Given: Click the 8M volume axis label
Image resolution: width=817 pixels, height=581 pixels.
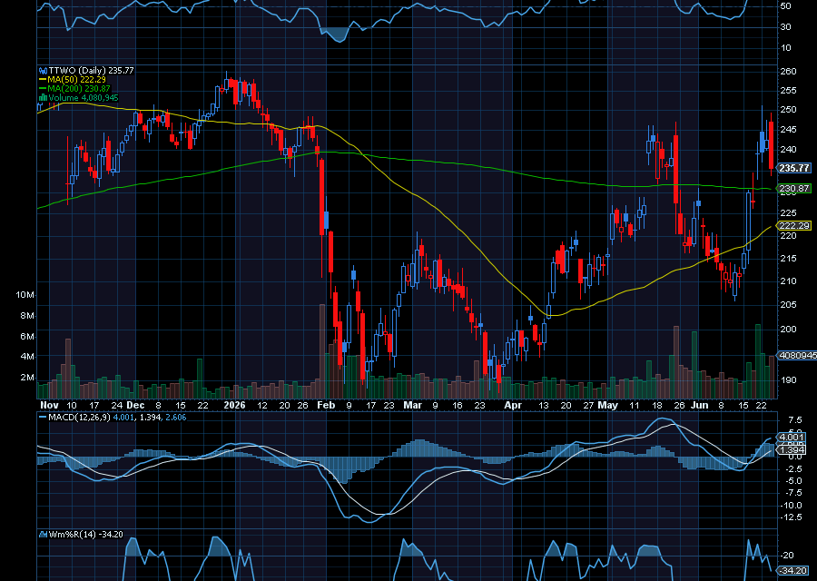Looking at the screenshot, I should pyautogui.click(x=27, y=316).
